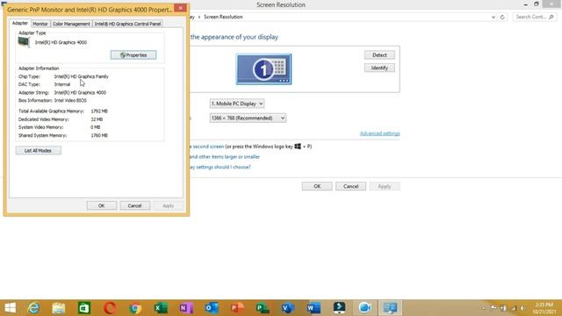Viewport: 562px width, 316px height.
Task: Select the 32 MB dedicated video memory value
Action: point(97,119)
